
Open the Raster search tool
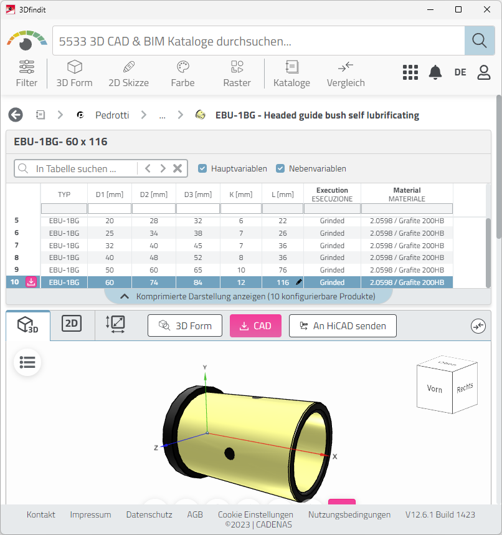coord(237,74)
